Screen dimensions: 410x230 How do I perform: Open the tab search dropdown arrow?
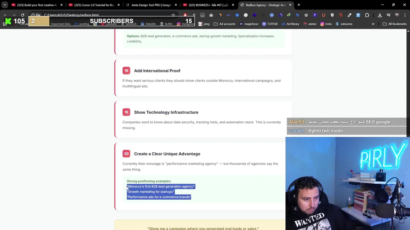coord(5,5)
